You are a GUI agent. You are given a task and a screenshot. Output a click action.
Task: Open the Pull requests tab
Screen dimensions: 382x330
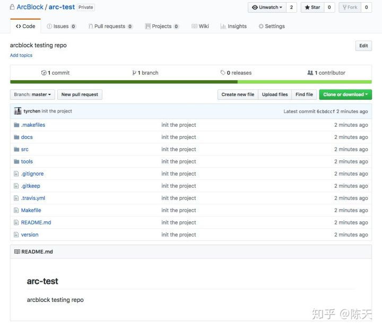110,27
